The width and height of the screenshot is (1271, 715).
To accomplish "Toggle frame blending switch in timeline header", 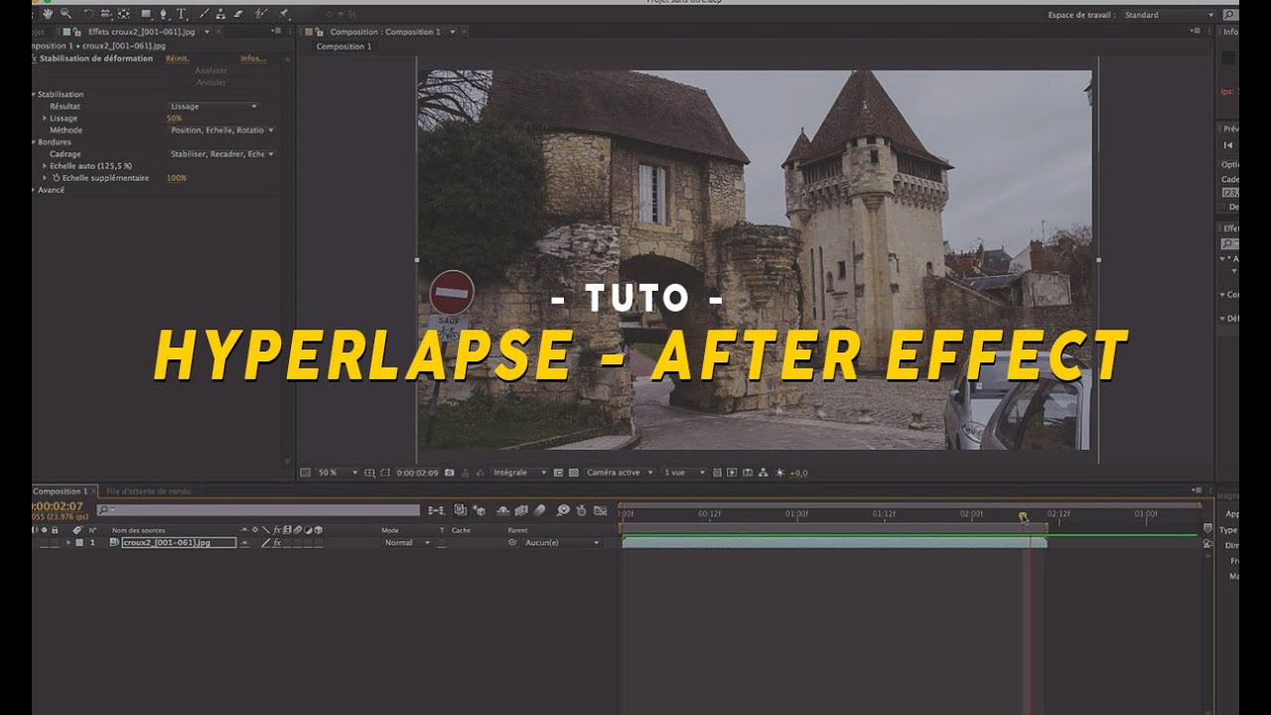I will (521, 510).
